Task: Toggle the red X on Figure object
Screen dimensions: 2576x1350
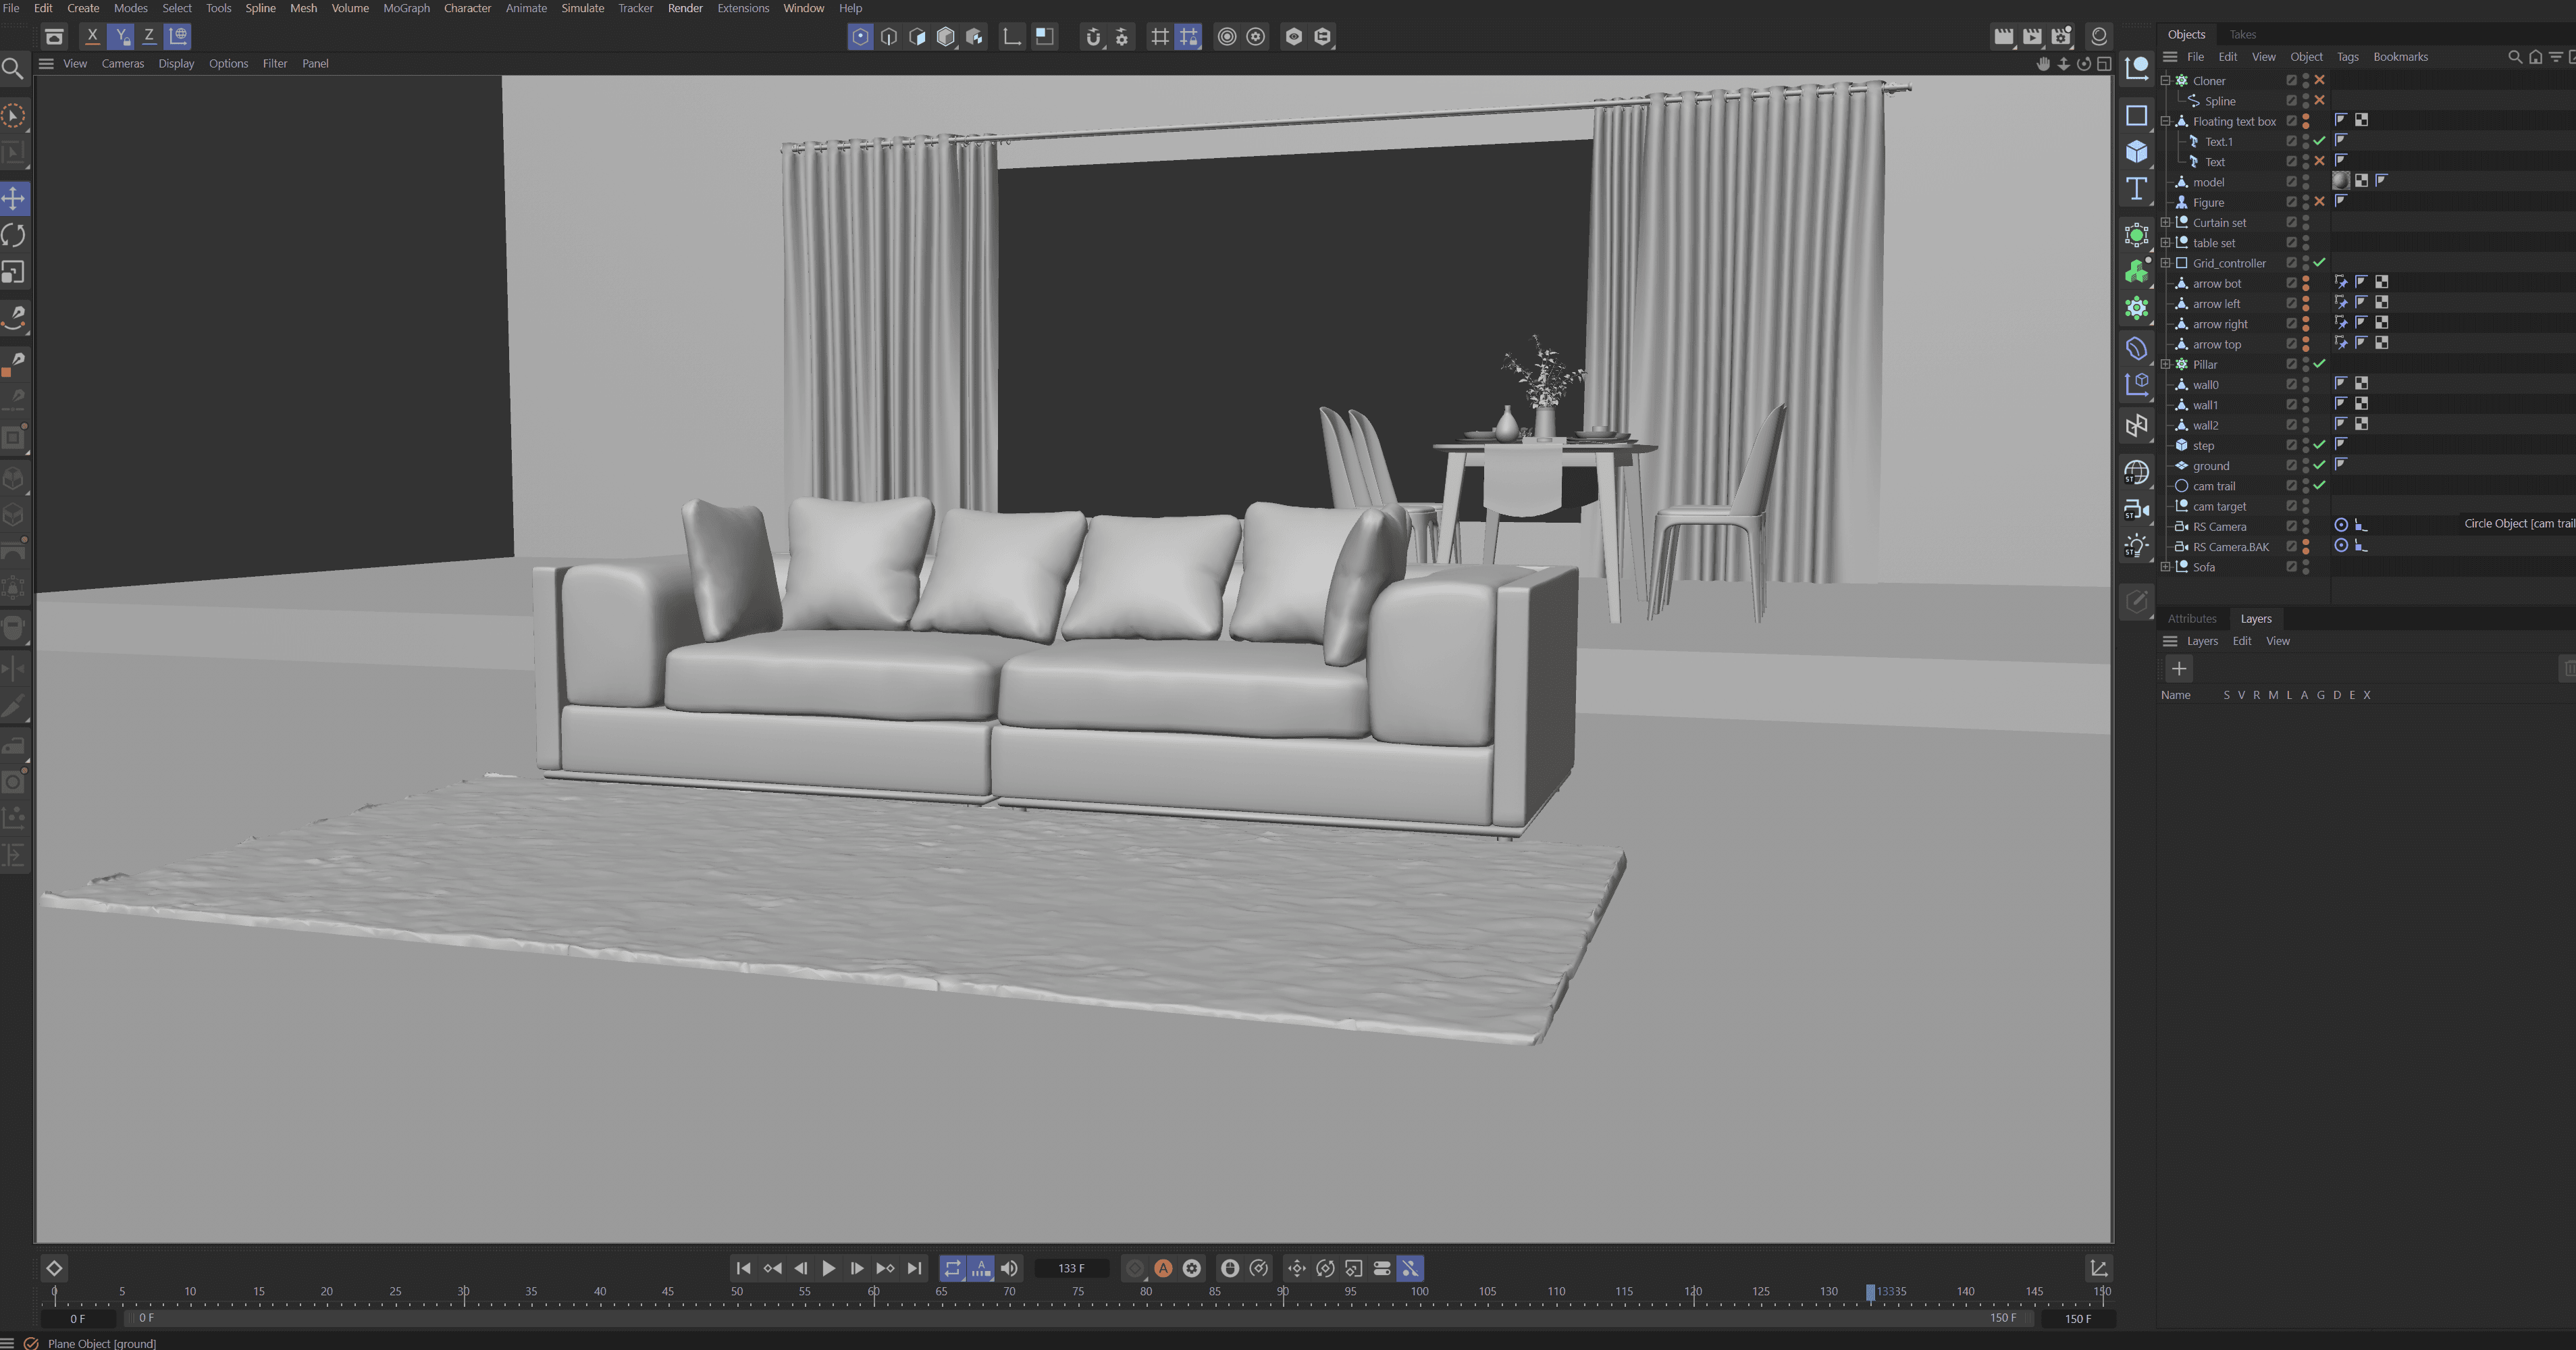Action: point(2319,202)
